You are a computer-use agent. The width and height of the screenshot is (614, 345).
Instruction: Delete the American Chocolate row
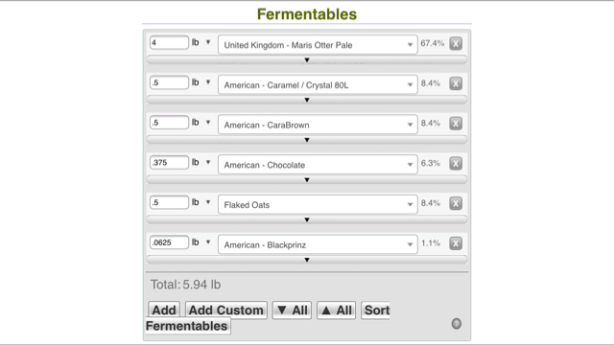pyautogui.click(x=456, y=163)
